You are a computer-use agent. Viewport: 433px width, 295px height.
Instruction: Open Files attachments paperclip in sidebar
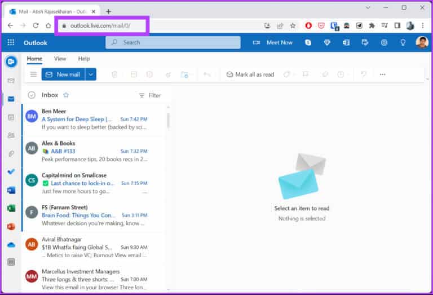(x=11, y=153)
